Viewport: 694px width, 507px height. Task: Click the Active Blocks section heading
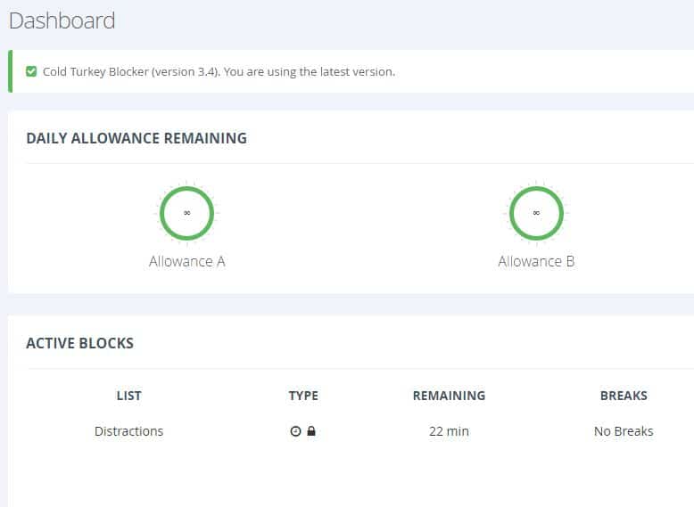[x=80, y=343]
